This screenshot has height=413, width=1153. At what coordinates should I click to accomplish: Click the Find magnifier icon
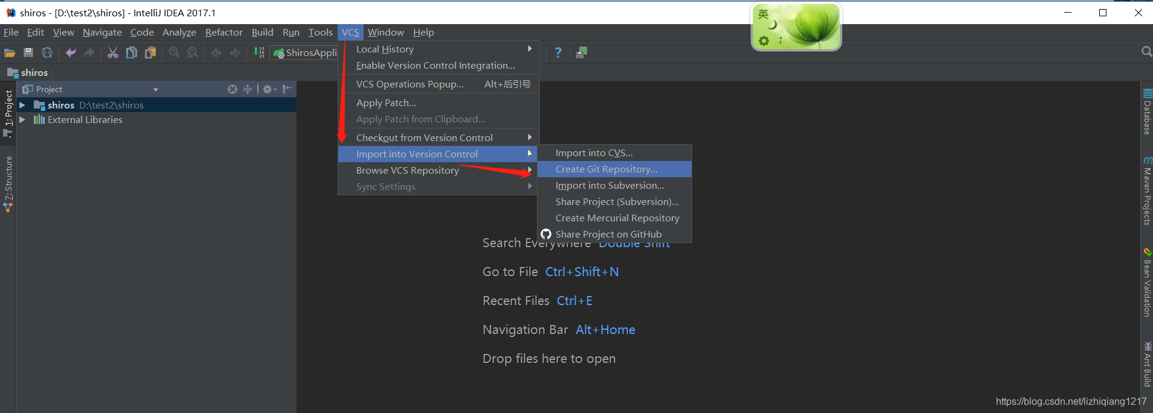174,53
